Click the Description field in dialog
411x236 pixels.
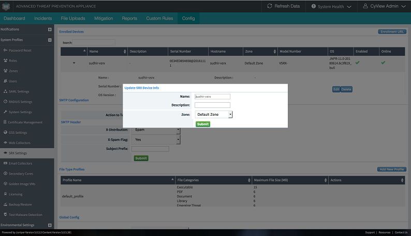click(x=212, y=105)
